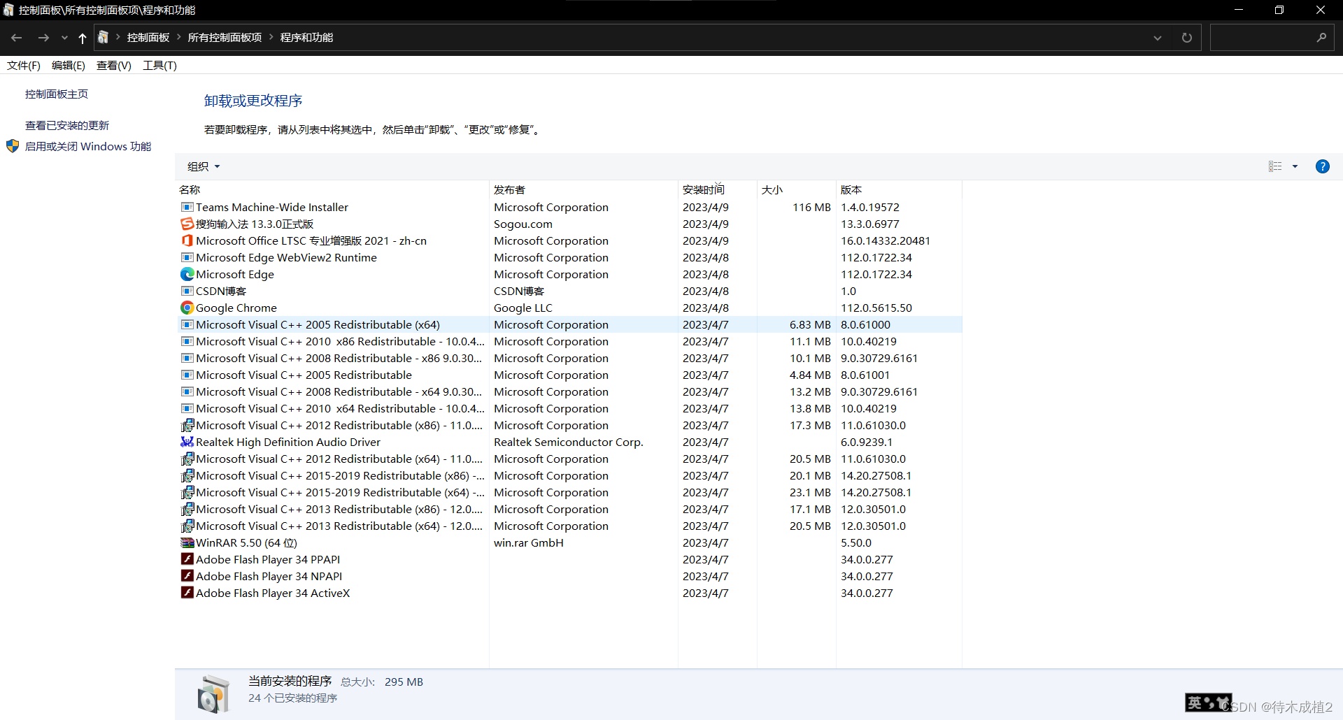1343x720 pixels.
Task: Select the WinRAR 5.50 icon
Action: pyautogui.click(x=187, y=542)
